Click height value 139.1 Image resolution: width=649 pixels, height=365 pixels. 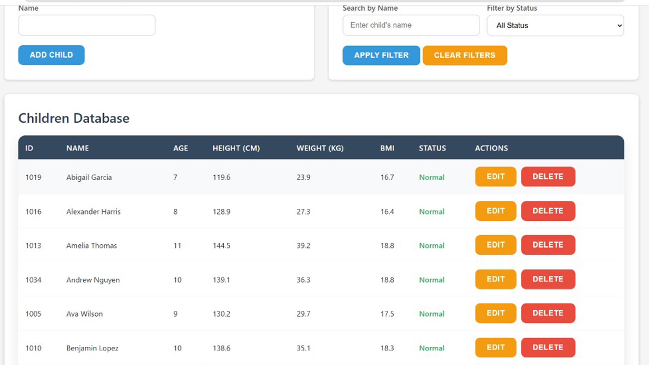click(221, 280)
